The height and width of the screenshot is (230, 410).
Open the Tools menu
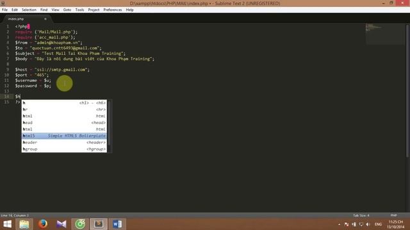click(x=79, y=10)
